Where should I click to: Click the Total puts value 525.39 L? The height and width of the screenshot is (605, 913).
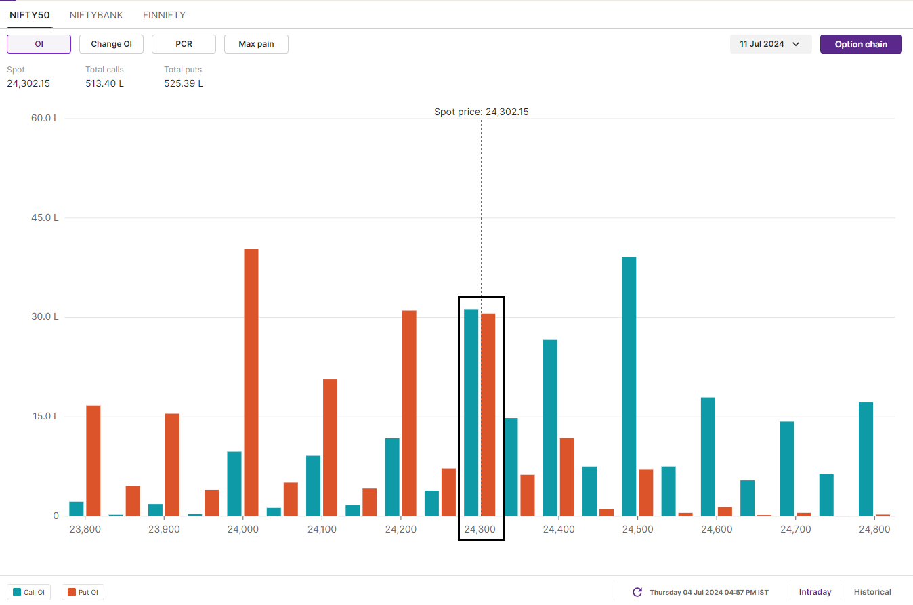pyautogui.click(x=184, y=83)
